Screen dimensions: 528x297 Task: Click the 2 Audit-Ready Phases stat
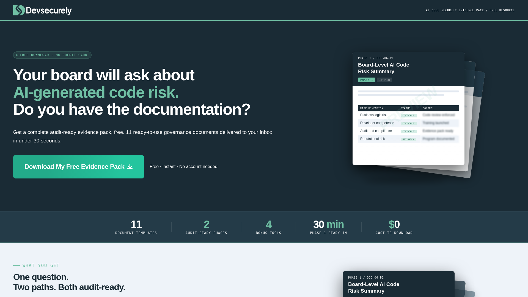pyautogui.click(x=206, y=227)
